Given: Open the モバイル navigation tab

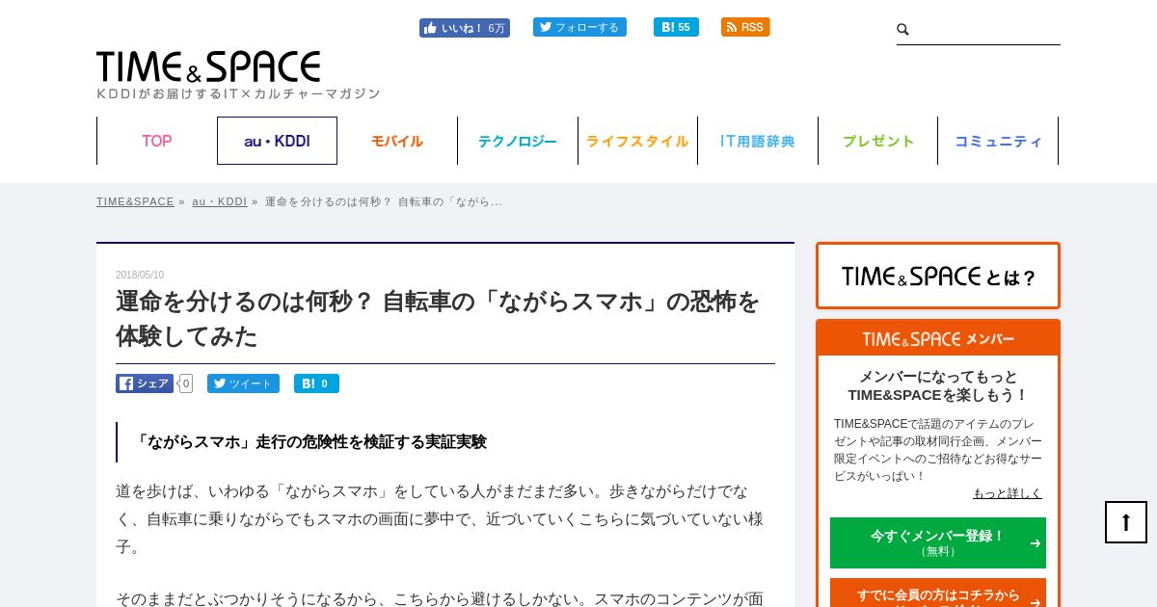Looking at the screenshot, I should tap(397, 141).
